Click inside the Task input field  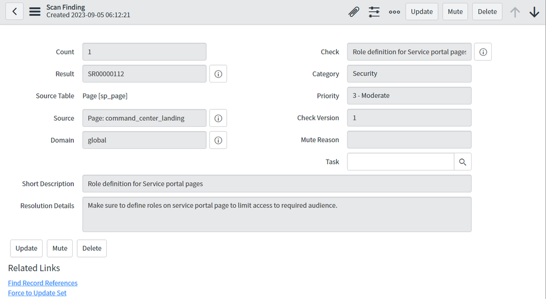[x=400, y=162]
